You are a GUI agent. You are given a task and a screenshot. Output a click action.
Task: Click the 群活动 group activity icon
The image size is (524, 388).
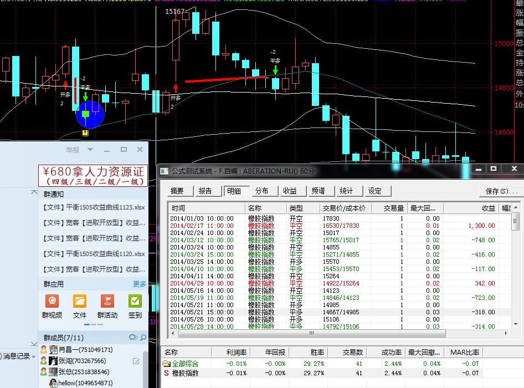107,302
